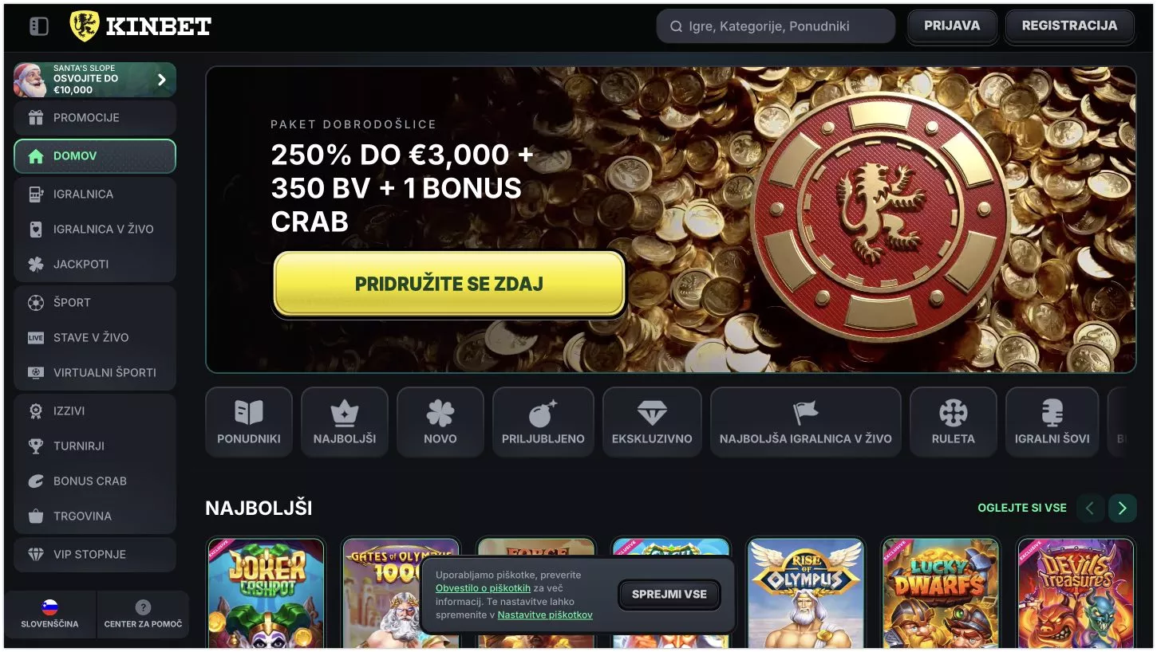Click the Pridružite se zdaj button
This screenshot has height=652, width=1157.
449,285
